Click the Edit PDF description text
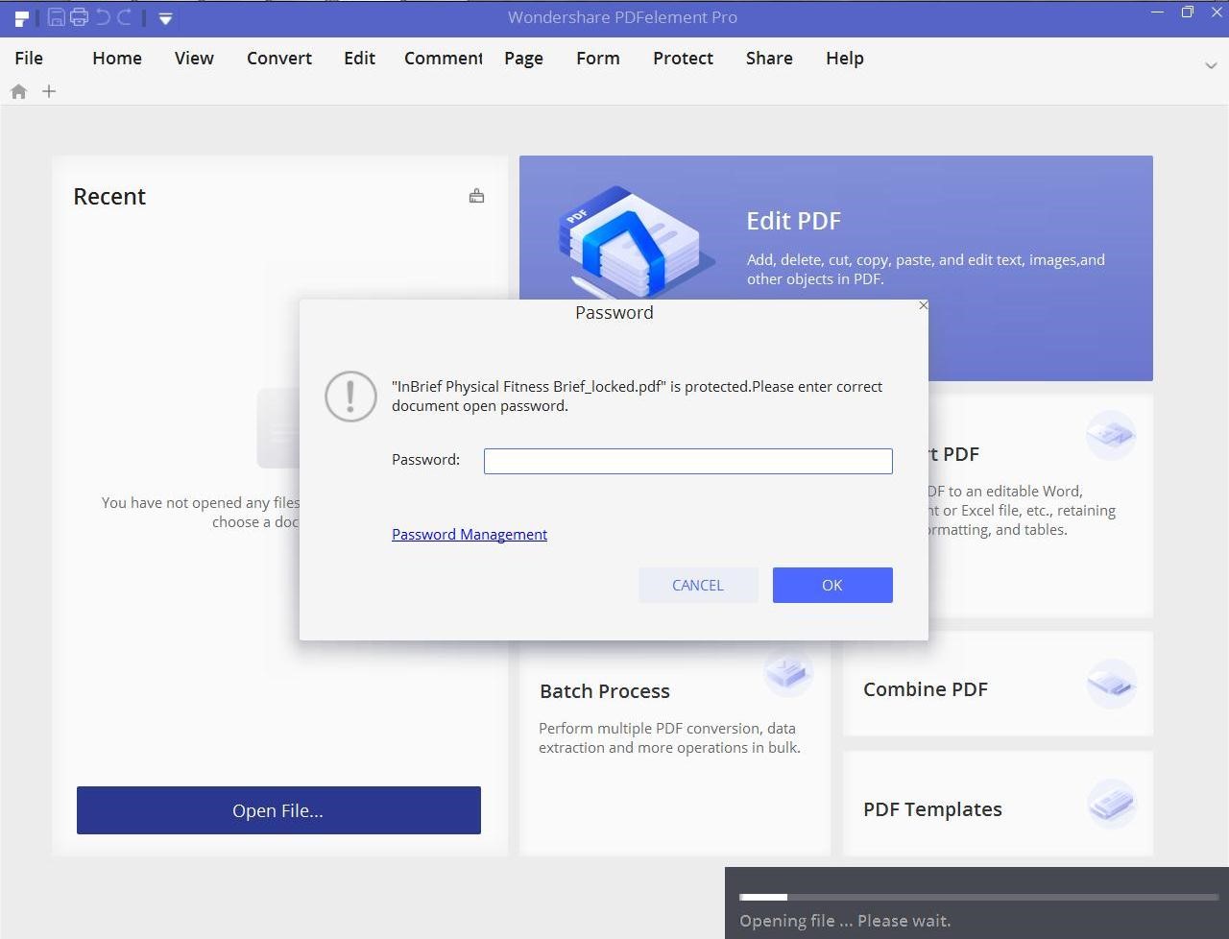 pos(926,269)
